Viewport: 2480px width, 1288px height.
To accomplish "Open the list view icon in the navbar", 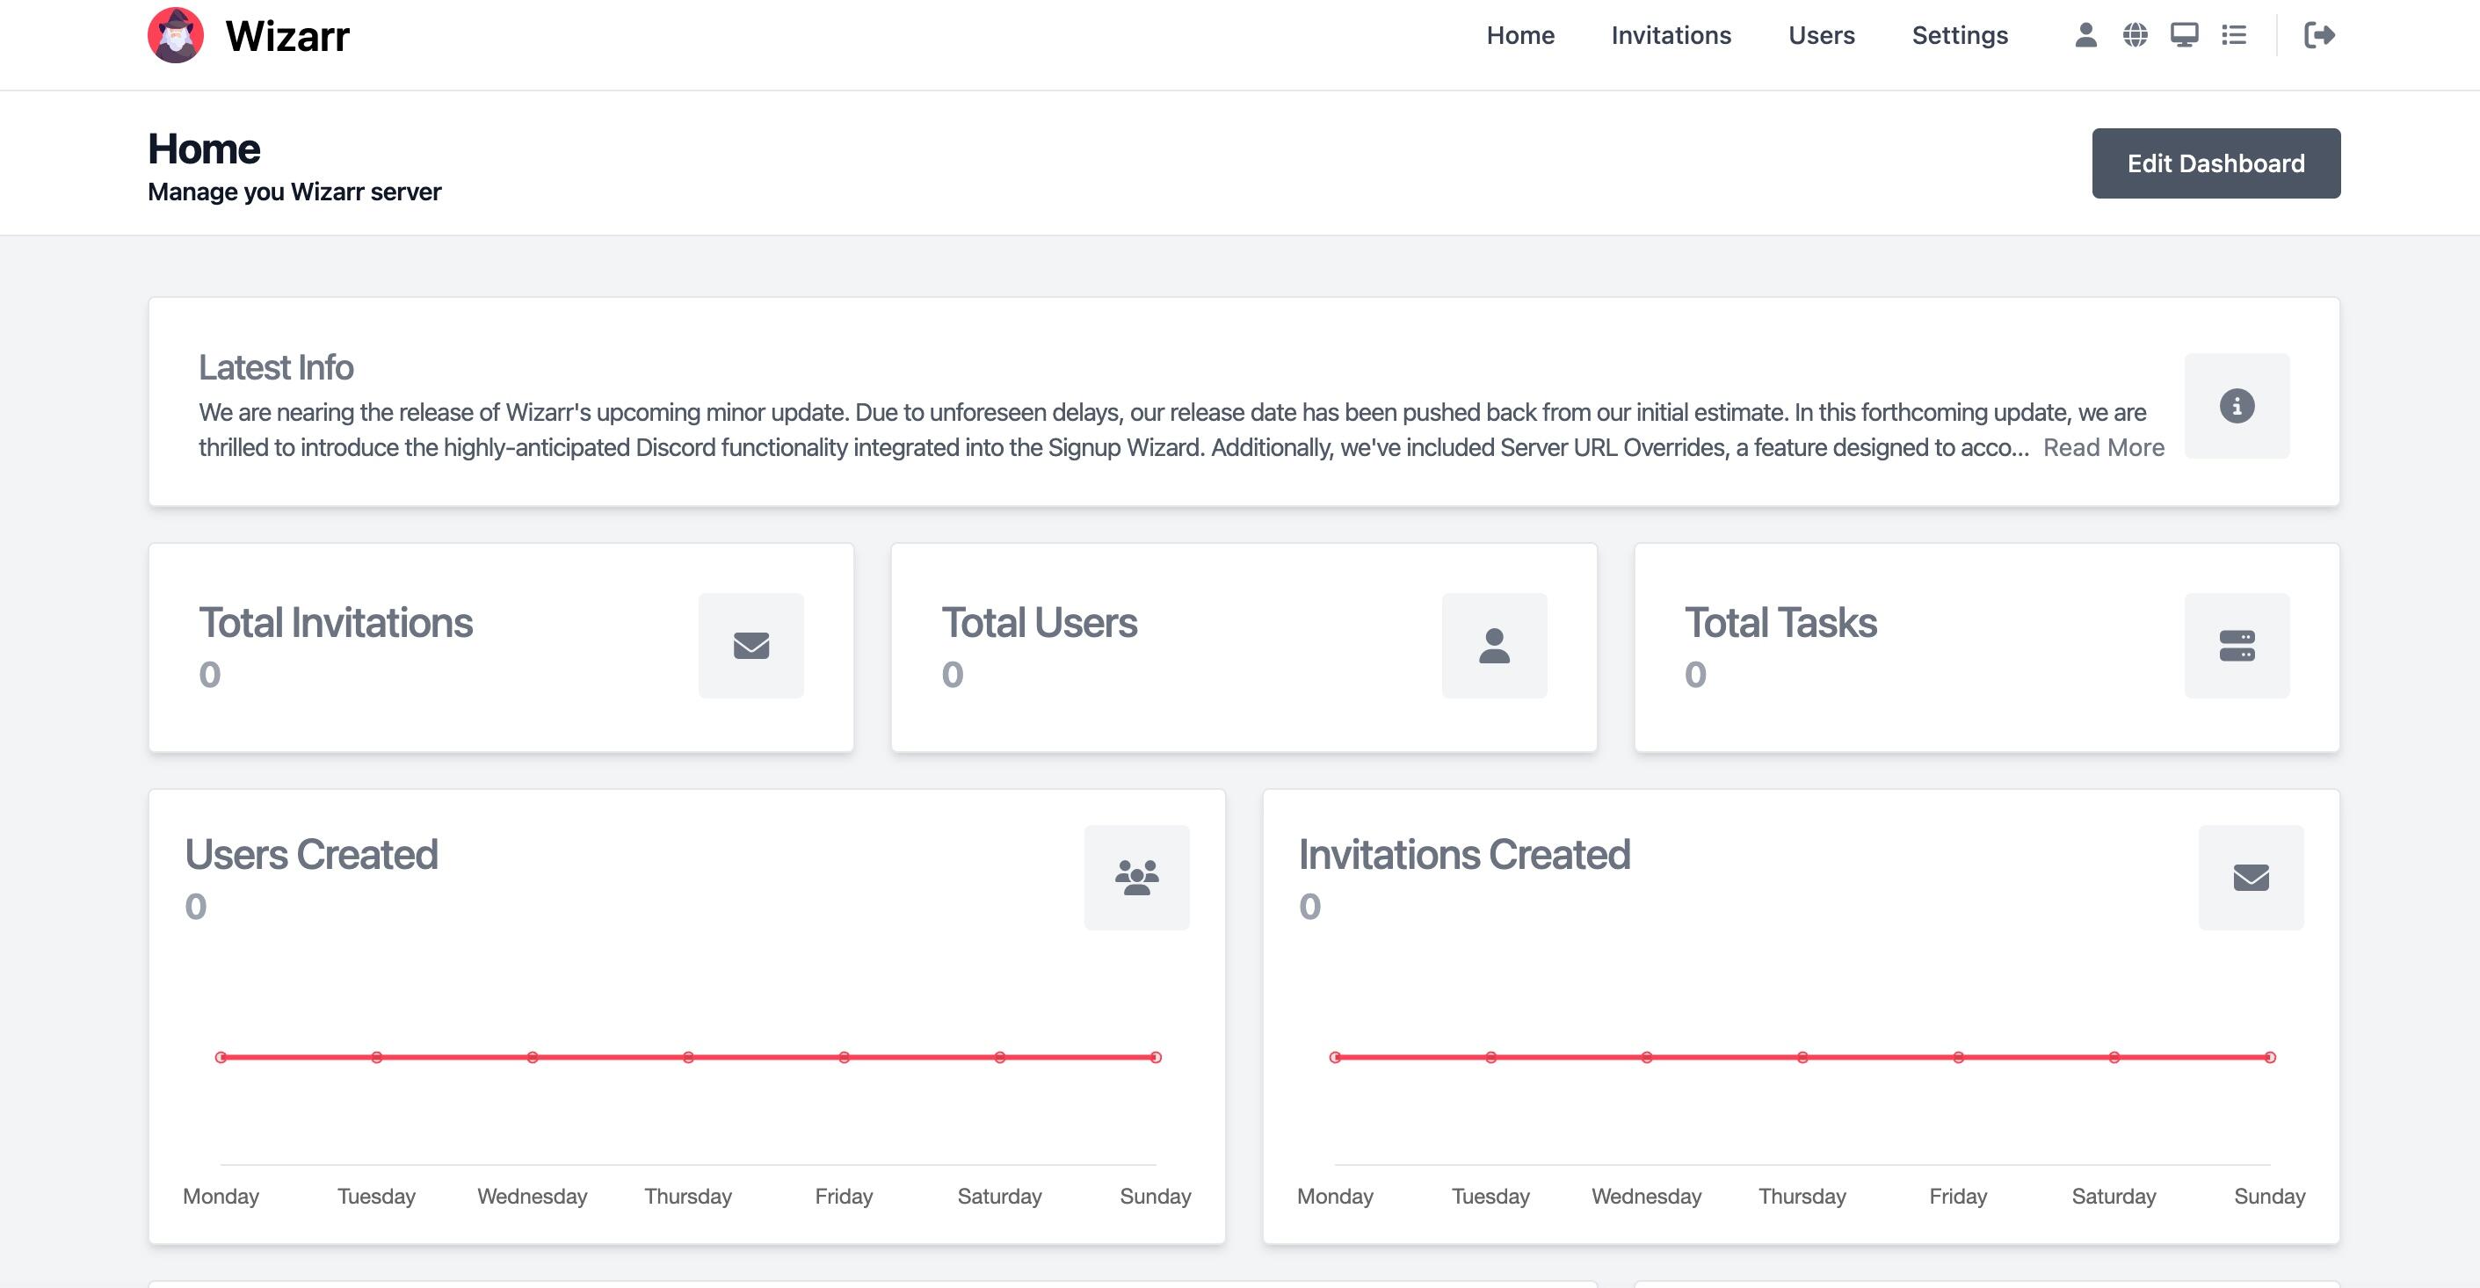I will (2234, 36).
